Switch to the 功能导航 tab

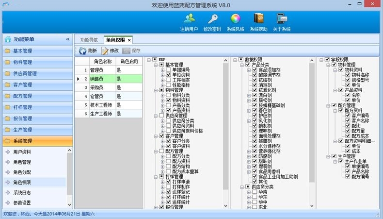(x=89, y=40)
